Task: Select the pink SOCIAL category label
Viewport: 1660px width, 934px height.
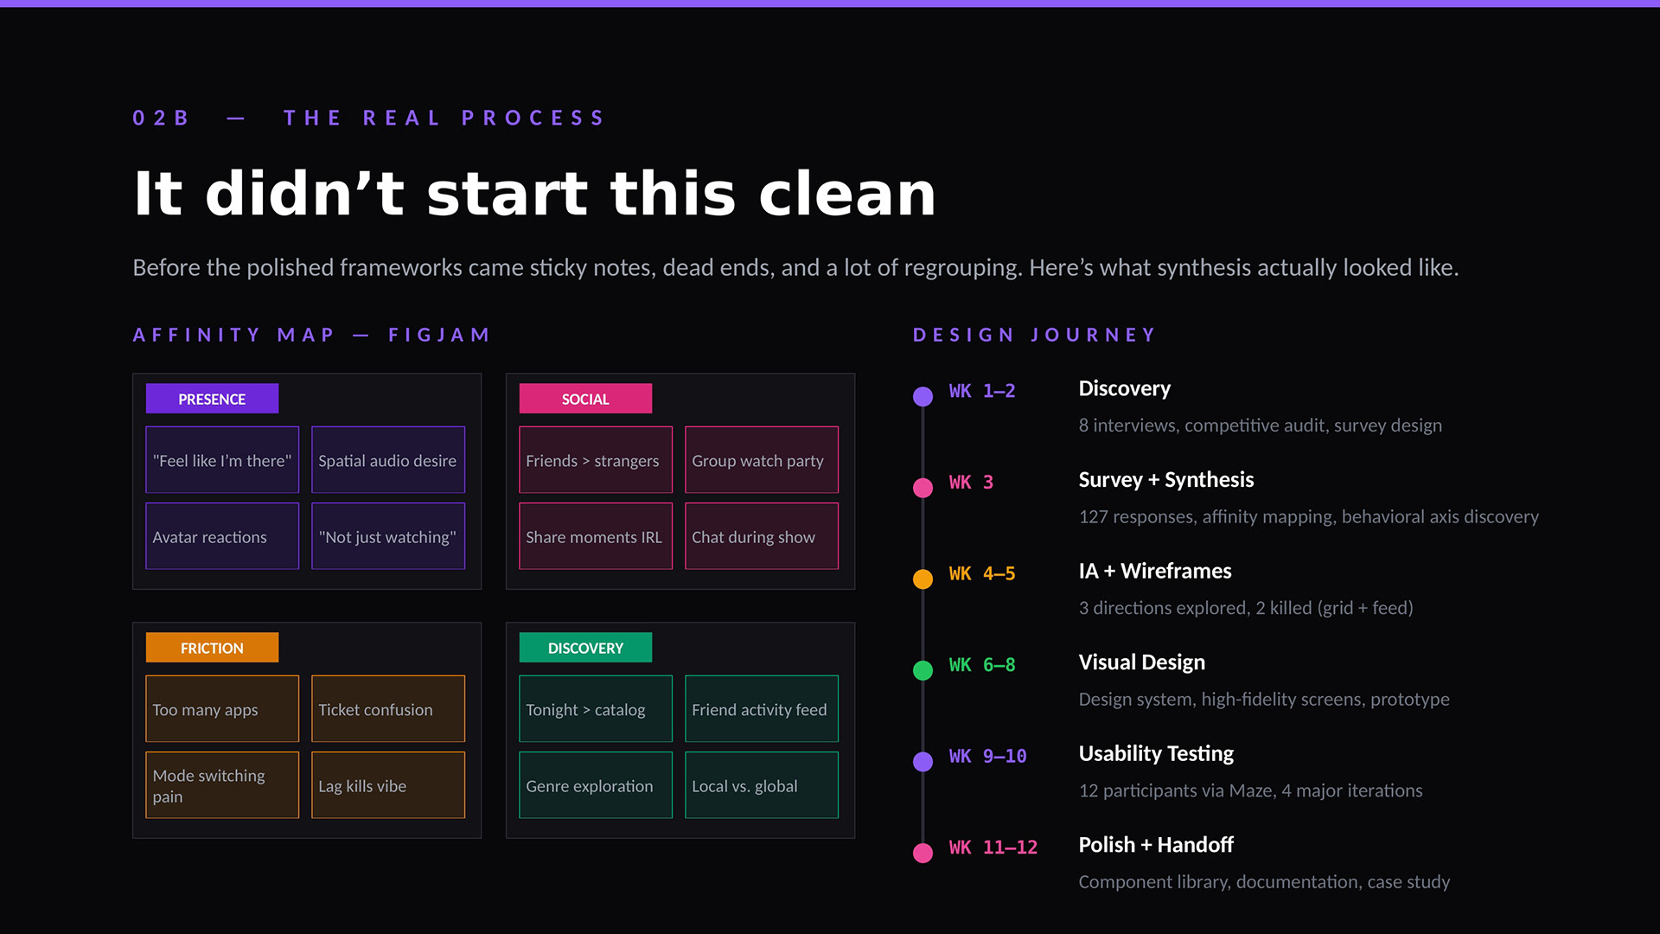Action: (585, 399)
